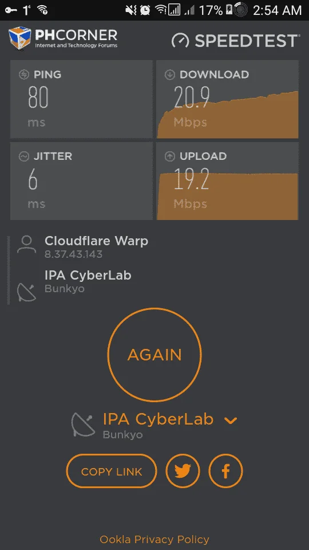
Task: Open Ookla Privacy Policy link
Action: [154, 539]
